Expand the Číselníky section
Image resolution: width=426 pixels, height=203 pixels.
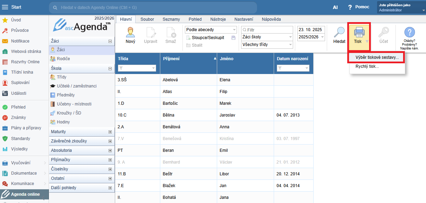tap(110, 169)
